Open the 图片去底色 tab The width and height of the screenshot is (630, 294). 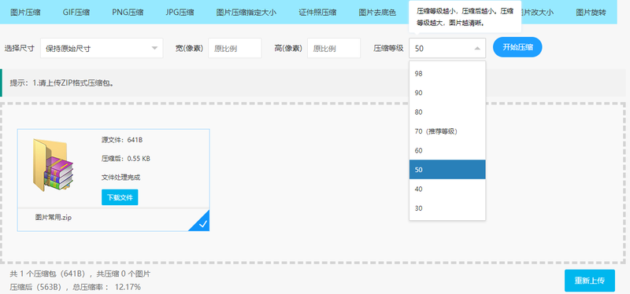[x=377, y=13]
